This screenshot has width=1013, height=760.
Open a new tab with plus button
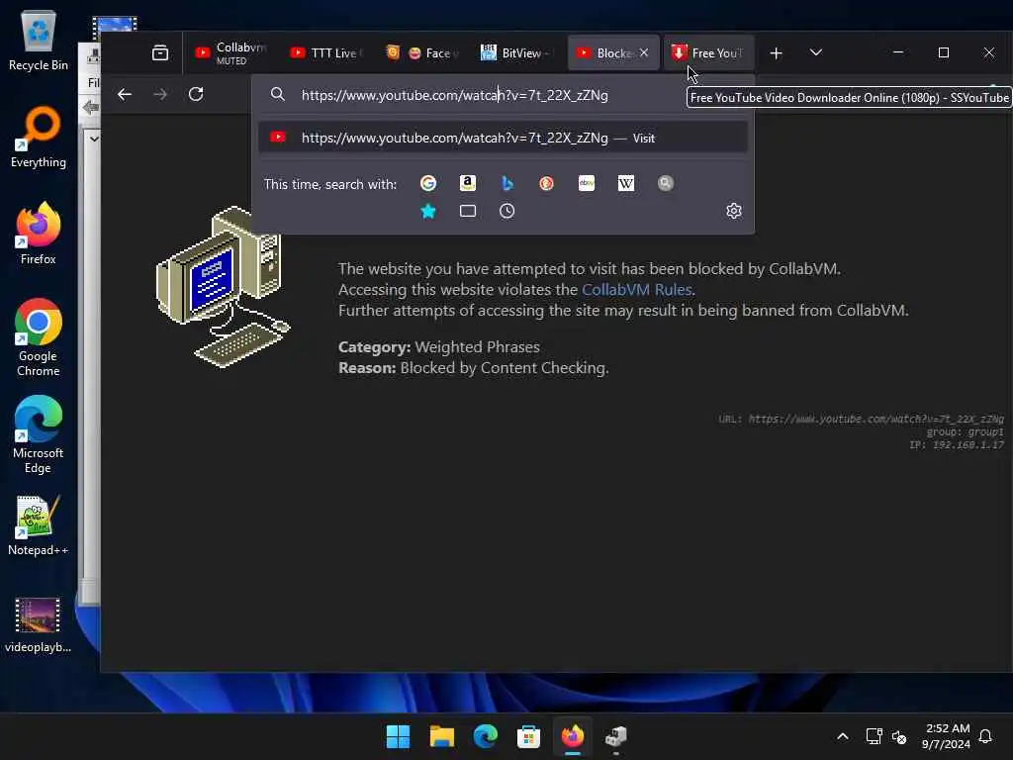pos(777,53)
